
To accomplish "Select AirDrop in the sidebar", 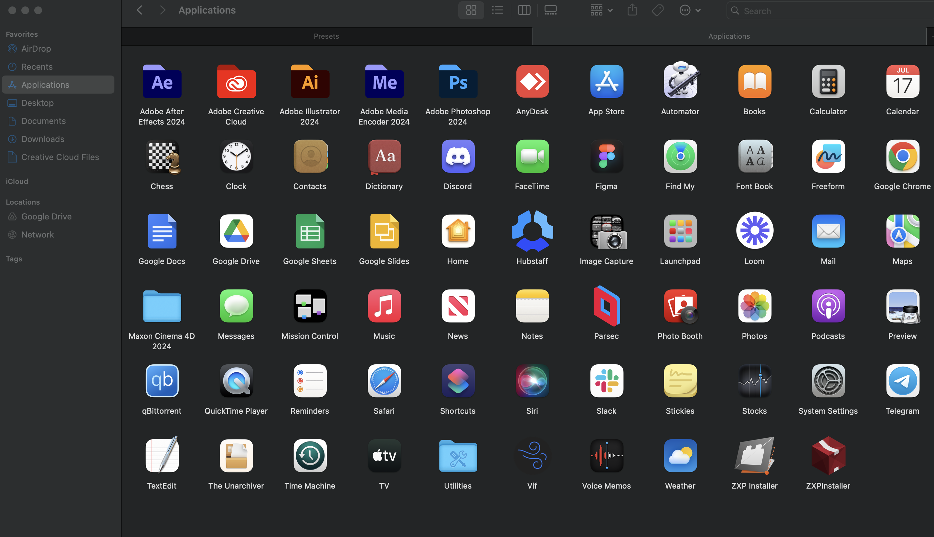I will (x=36, y=48).
